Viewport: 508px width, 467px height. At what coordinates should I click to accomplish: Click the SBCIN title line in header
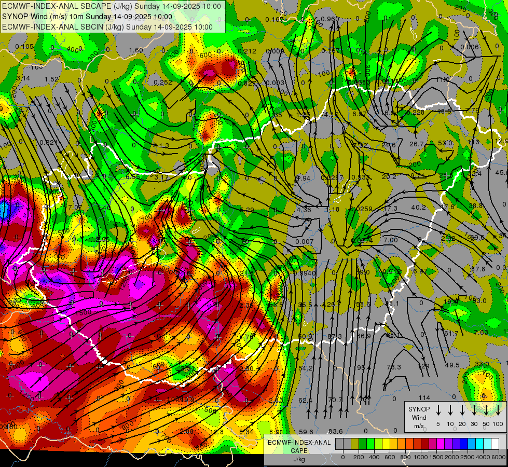tap(107, 27)
